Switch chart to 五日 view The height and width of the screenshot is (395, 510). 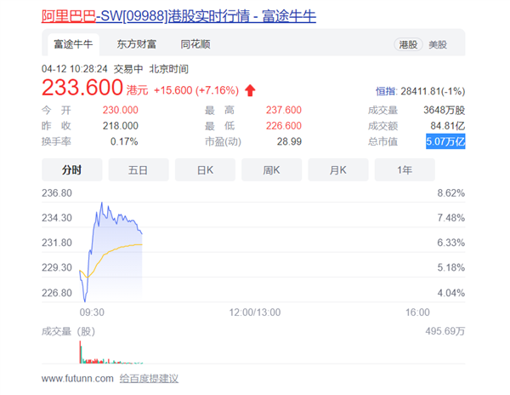point(138,170)
